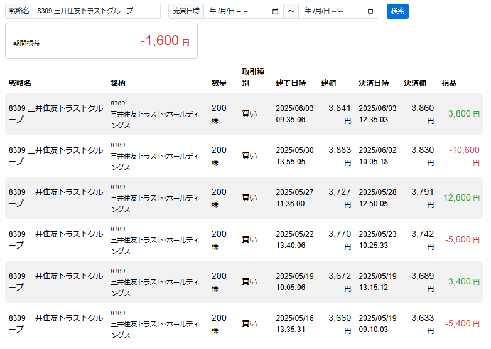Click the exit price 3,830 円
491x349 pixels.
coord(423,155)
